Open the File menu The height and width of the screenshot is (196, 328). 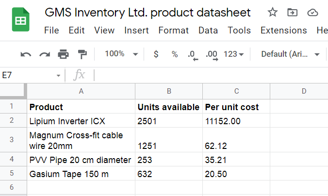51,31
